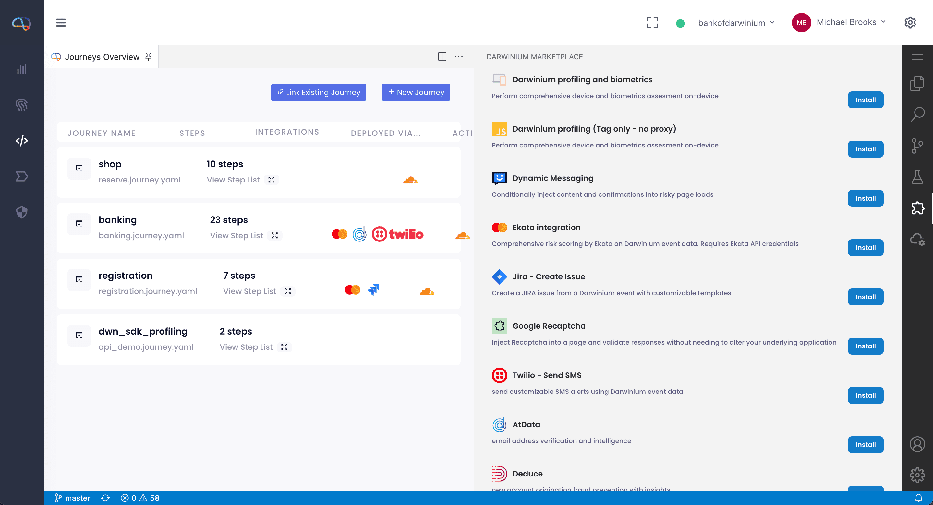Select the Journeys Overview tab
Image resolution: width=933 pixels, height=505 pixels.
102,57
